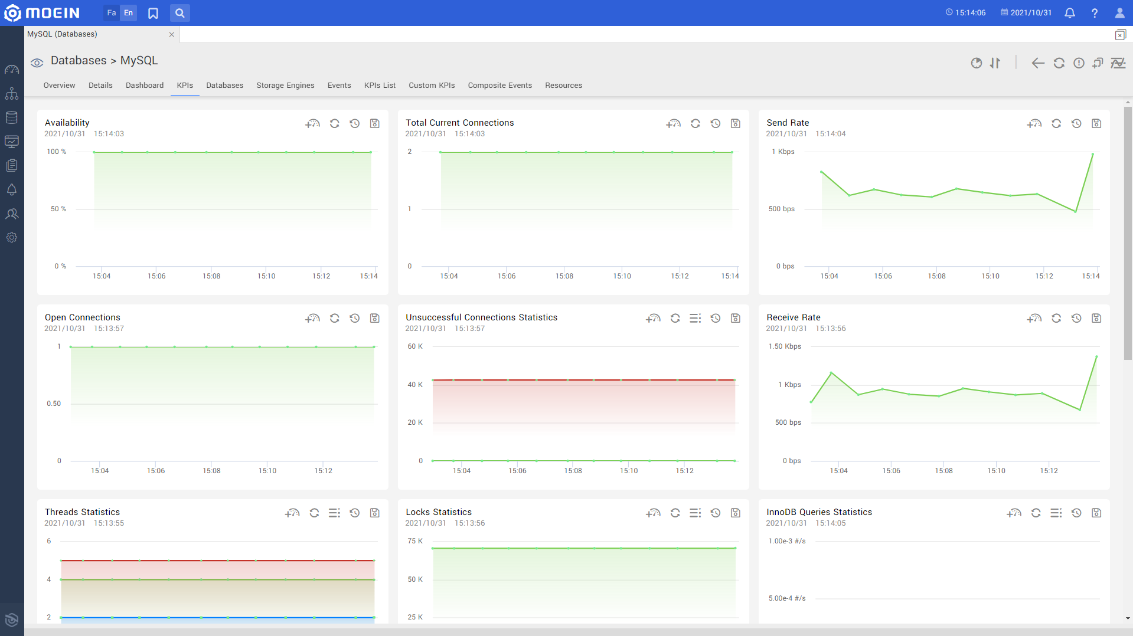Save the Receive Rate chart
The height and width of the screenshot is (636, 1133).
(x=1096, y=318)
